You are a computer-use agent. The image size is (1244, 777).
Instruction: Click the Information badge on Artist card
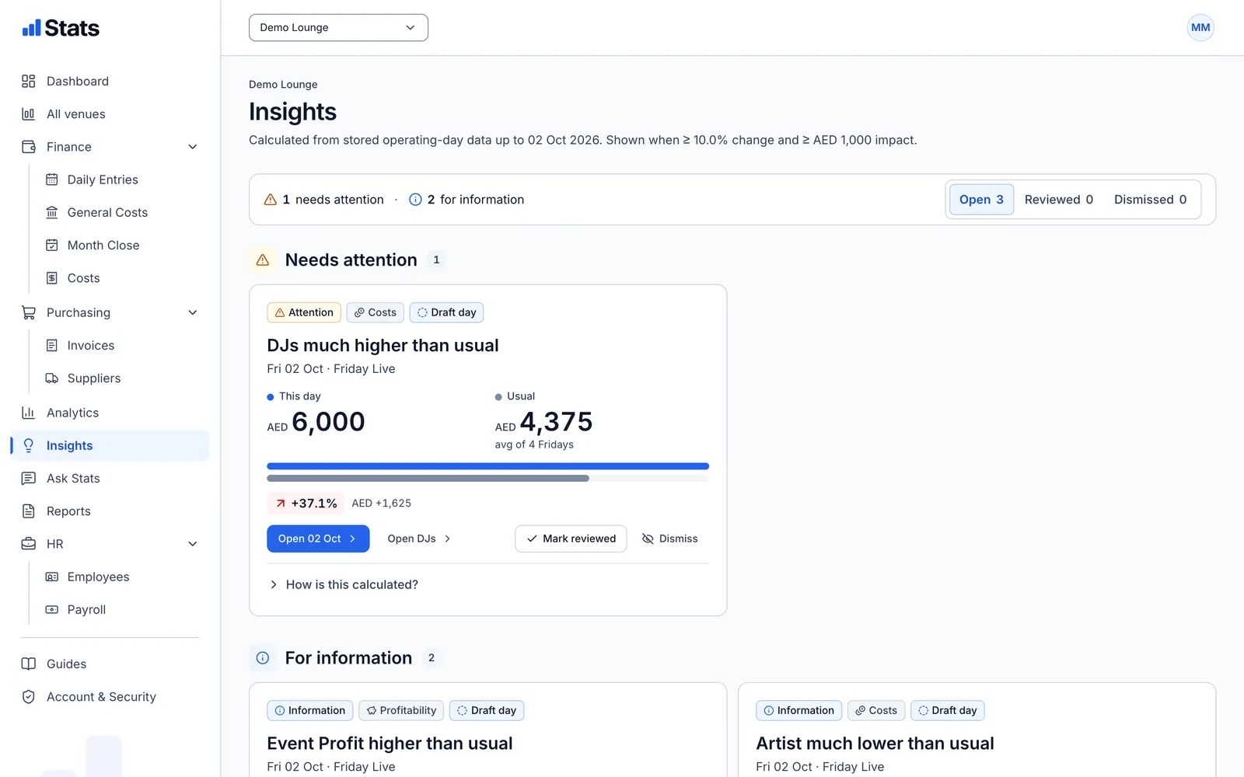pos(798,710)
